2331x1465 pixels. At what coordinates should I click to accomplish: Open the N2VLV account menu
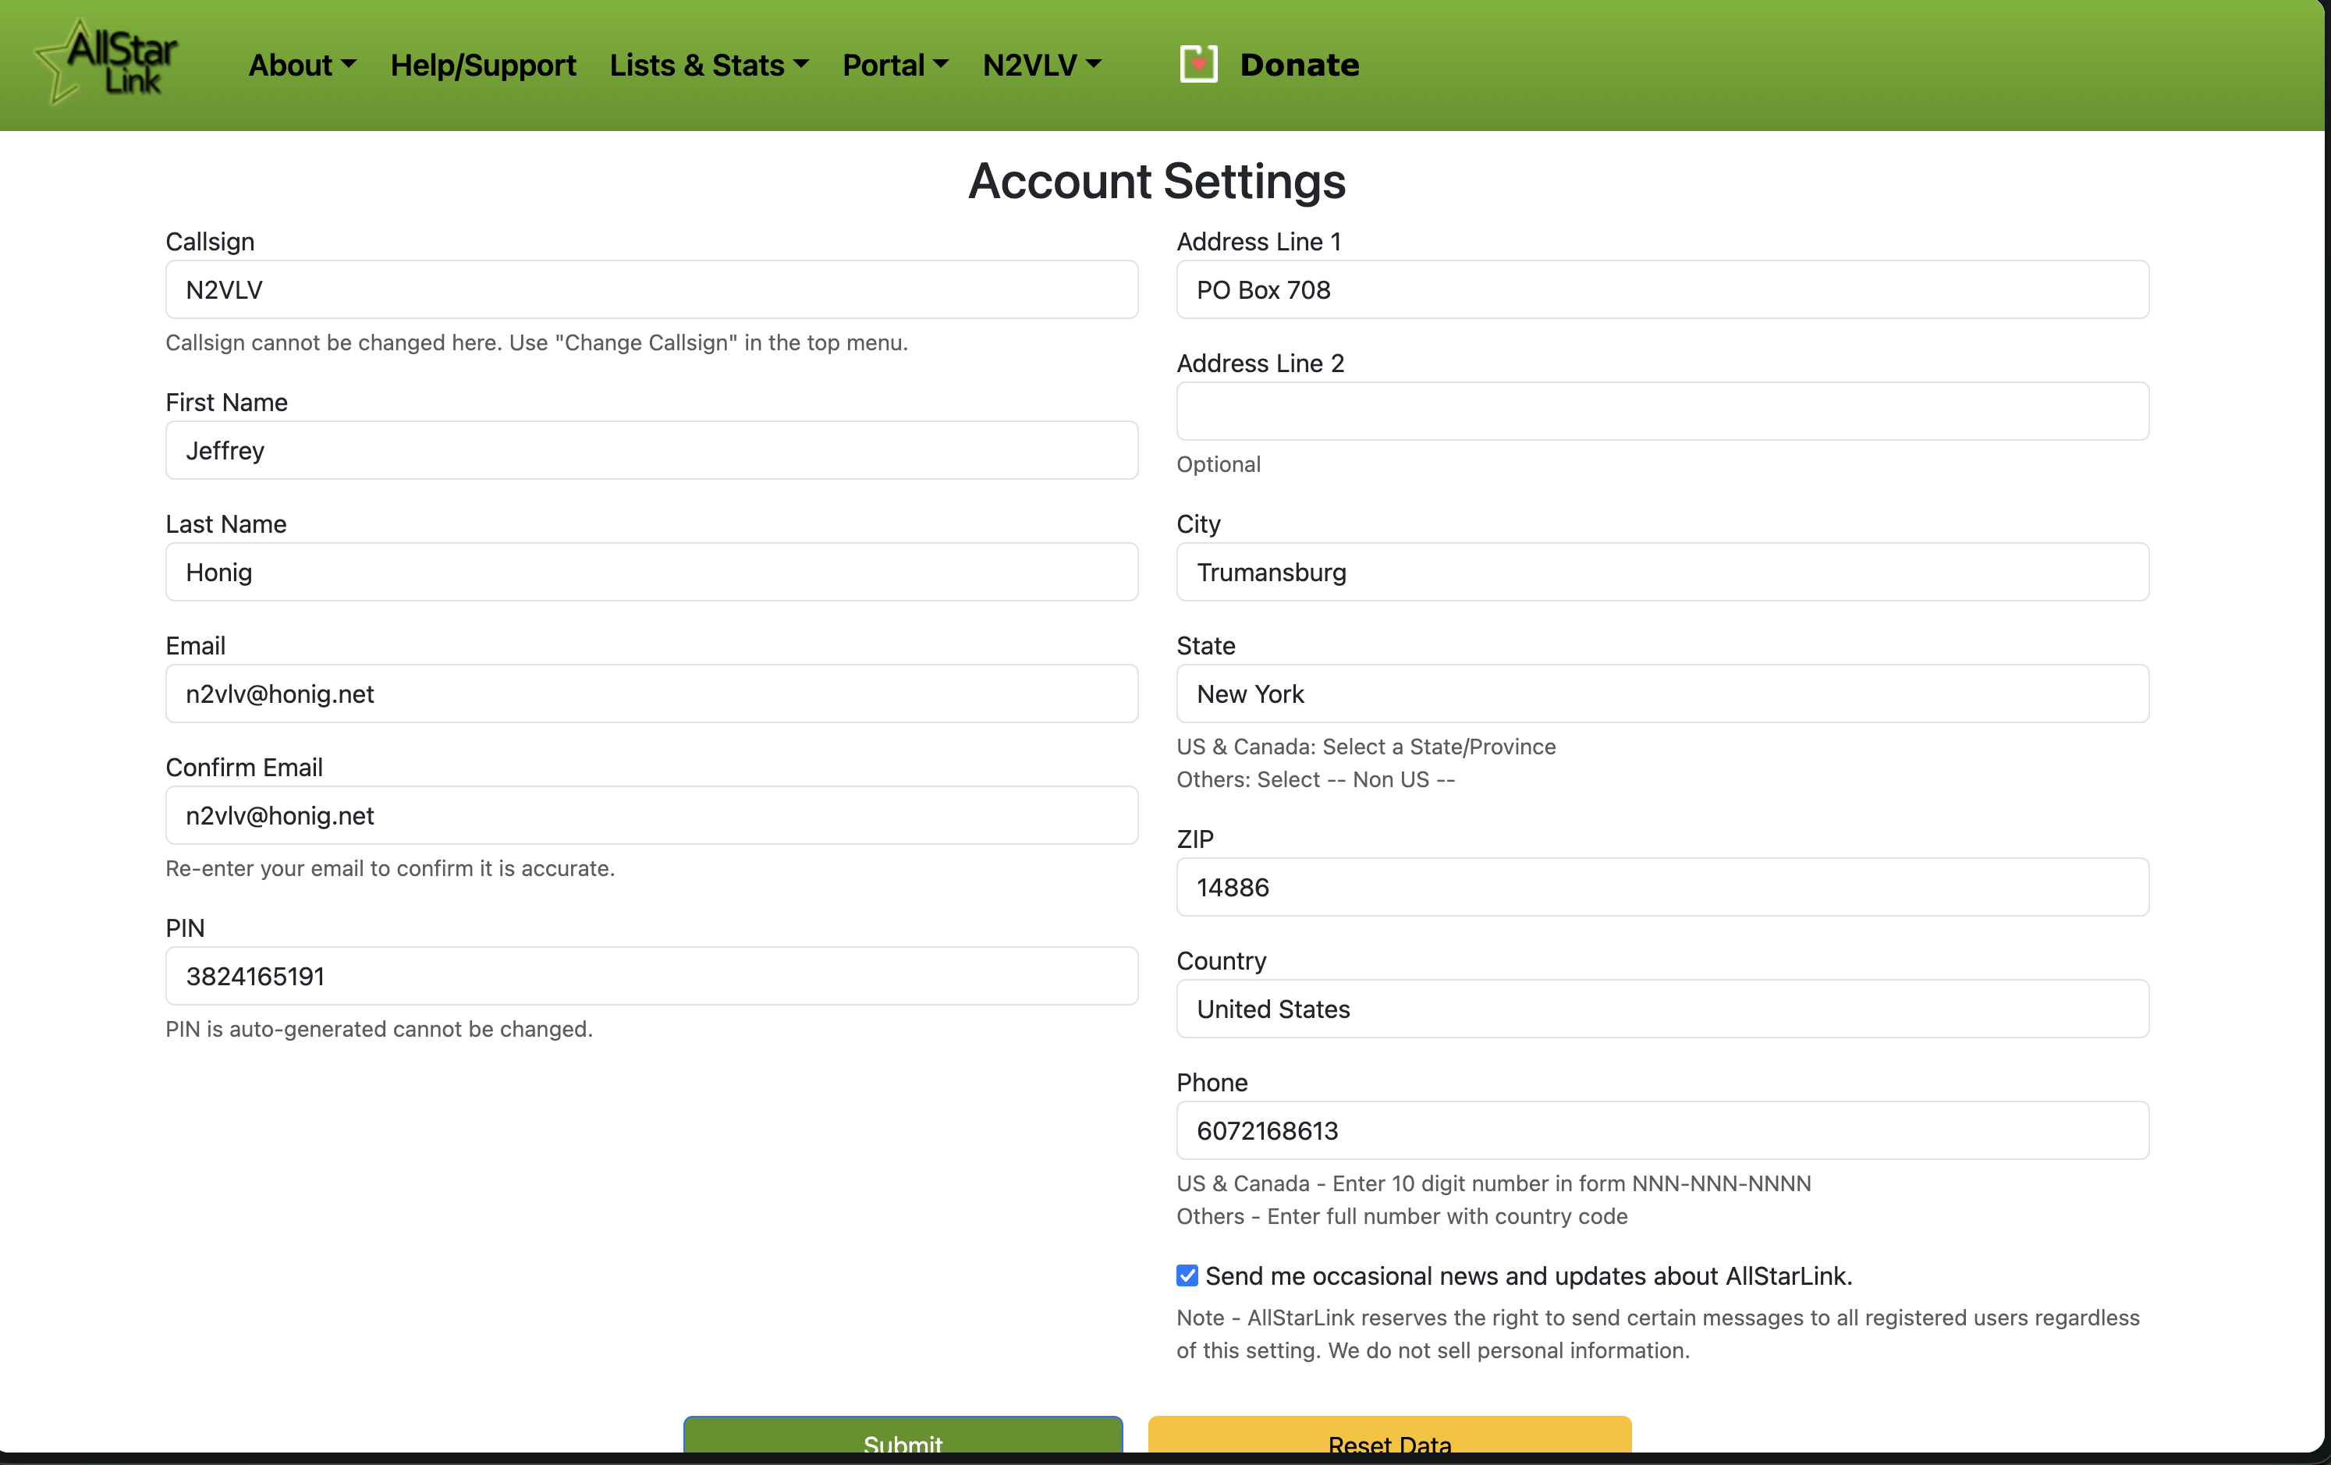coord(1041,64)
